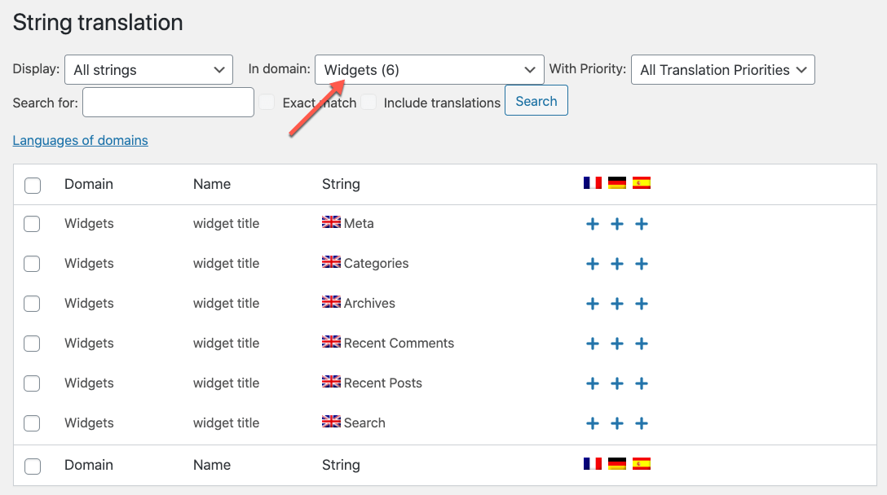Select the Recent Posts row checkbox
This screenshot has height=495, width=887.
pos(33,383)
